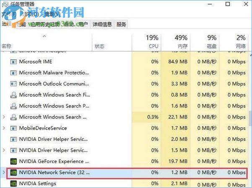The height and width of the screenshot is (188, 252).
Task: Switch to the 性能 tab
Action: (x=21, y=24)
